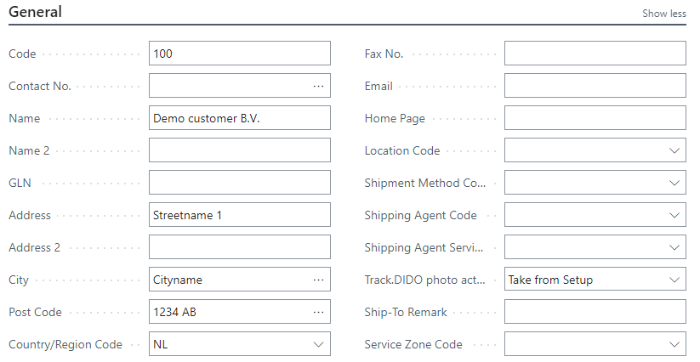The height and width of the screenshot is (362, 700).
Task: Click the Ship-To Remark field
Action: tap(595, 312)
